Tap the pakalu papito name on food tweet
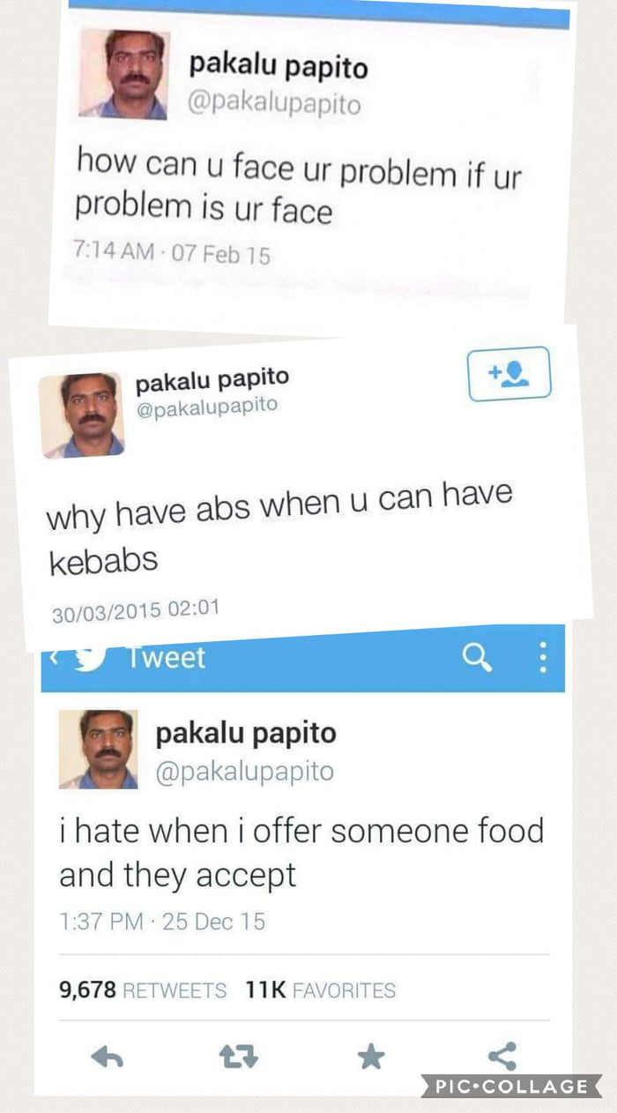617x1113 pixels. click(x=246, y=733)
